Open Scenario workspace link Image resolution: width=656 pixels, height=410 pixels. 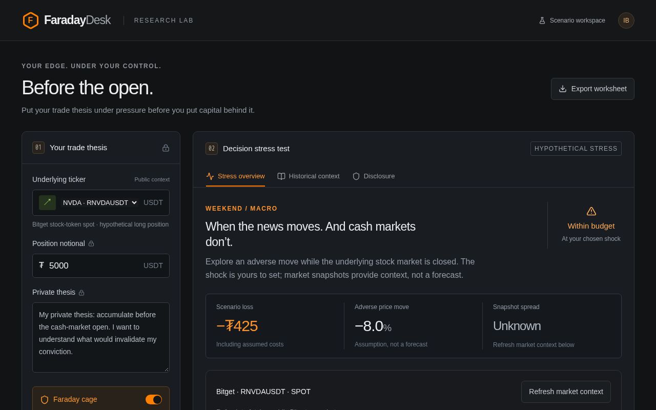pyautogui.click(x=572, y=20)
